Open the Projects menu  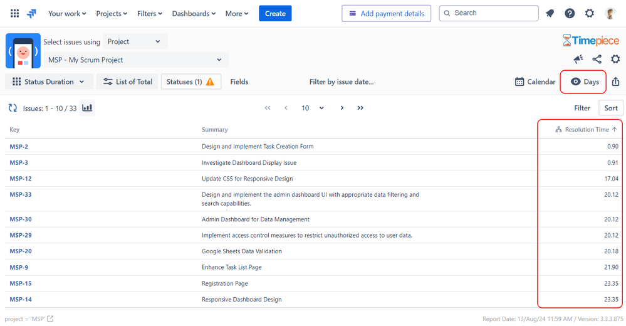click(x=112, y=14)
